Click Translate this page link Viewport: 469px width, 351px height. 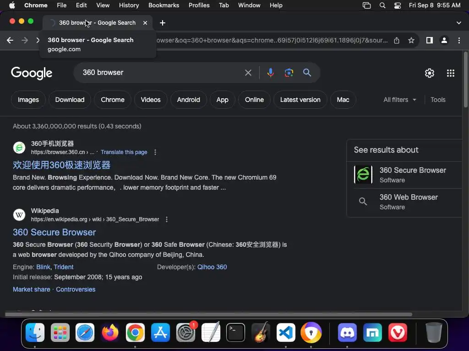tap(124, 152)
